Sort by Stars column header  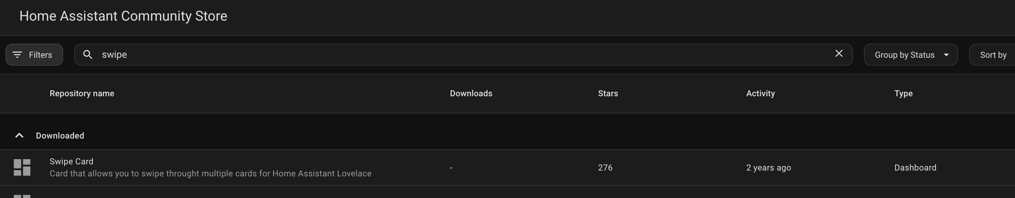[608, 93]
